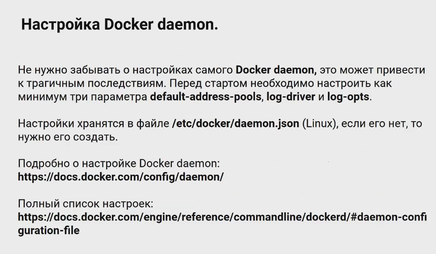Click the phrase 'Настройки хранятся в файле'
The width and height of the screenshot is (436, 254).
[94, 123]
